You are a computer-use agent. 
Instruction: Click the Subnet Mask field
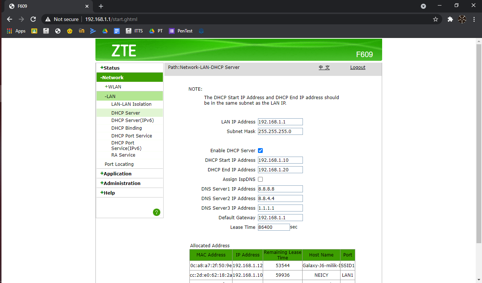[280, 132]
